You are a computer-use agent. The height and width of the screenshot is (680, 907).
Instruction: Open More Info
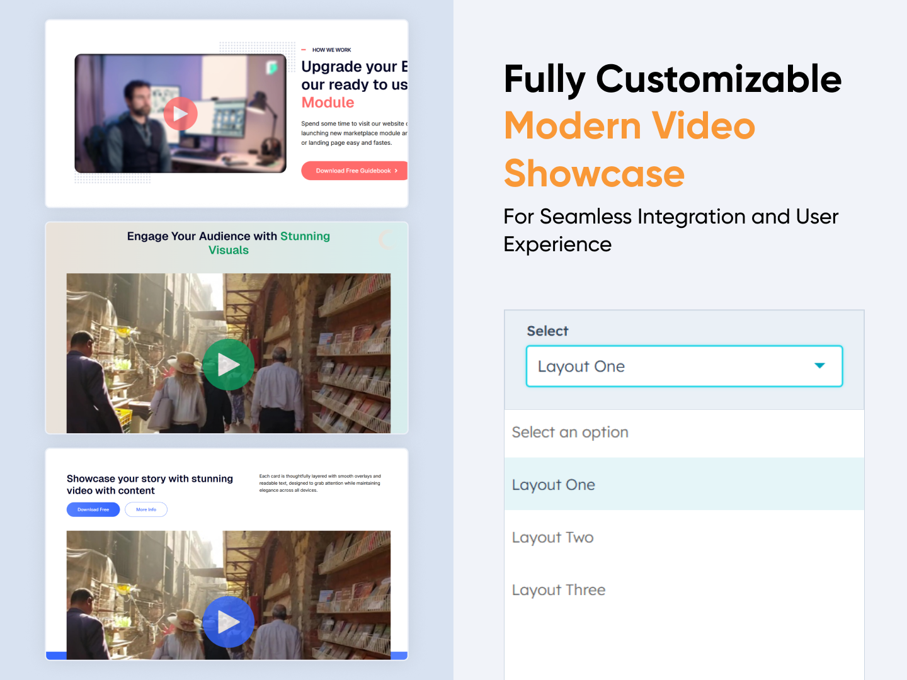tap(145, 509)
